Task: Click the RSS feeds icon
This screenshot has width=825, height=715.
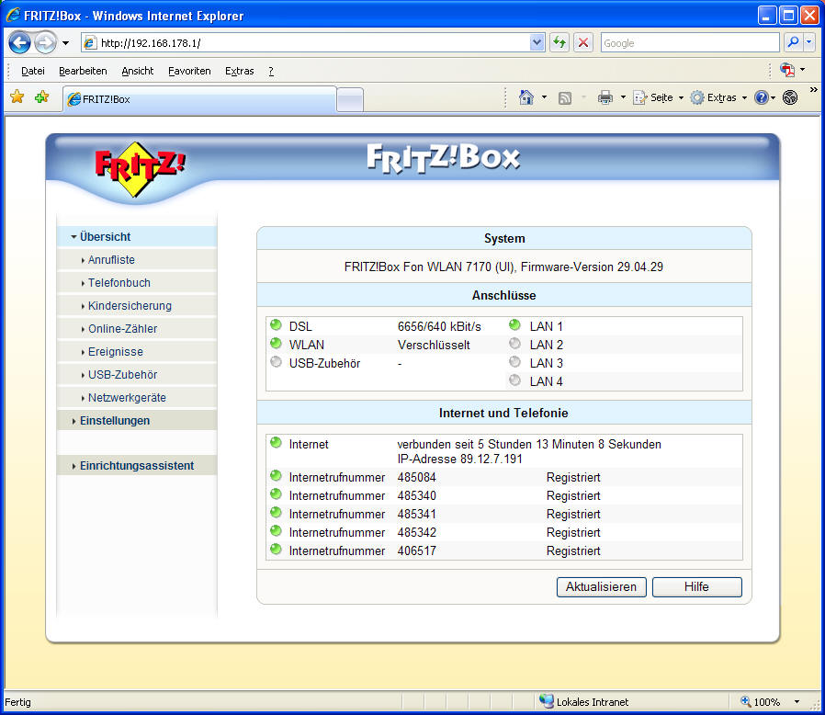Action: tap(565, 98)
